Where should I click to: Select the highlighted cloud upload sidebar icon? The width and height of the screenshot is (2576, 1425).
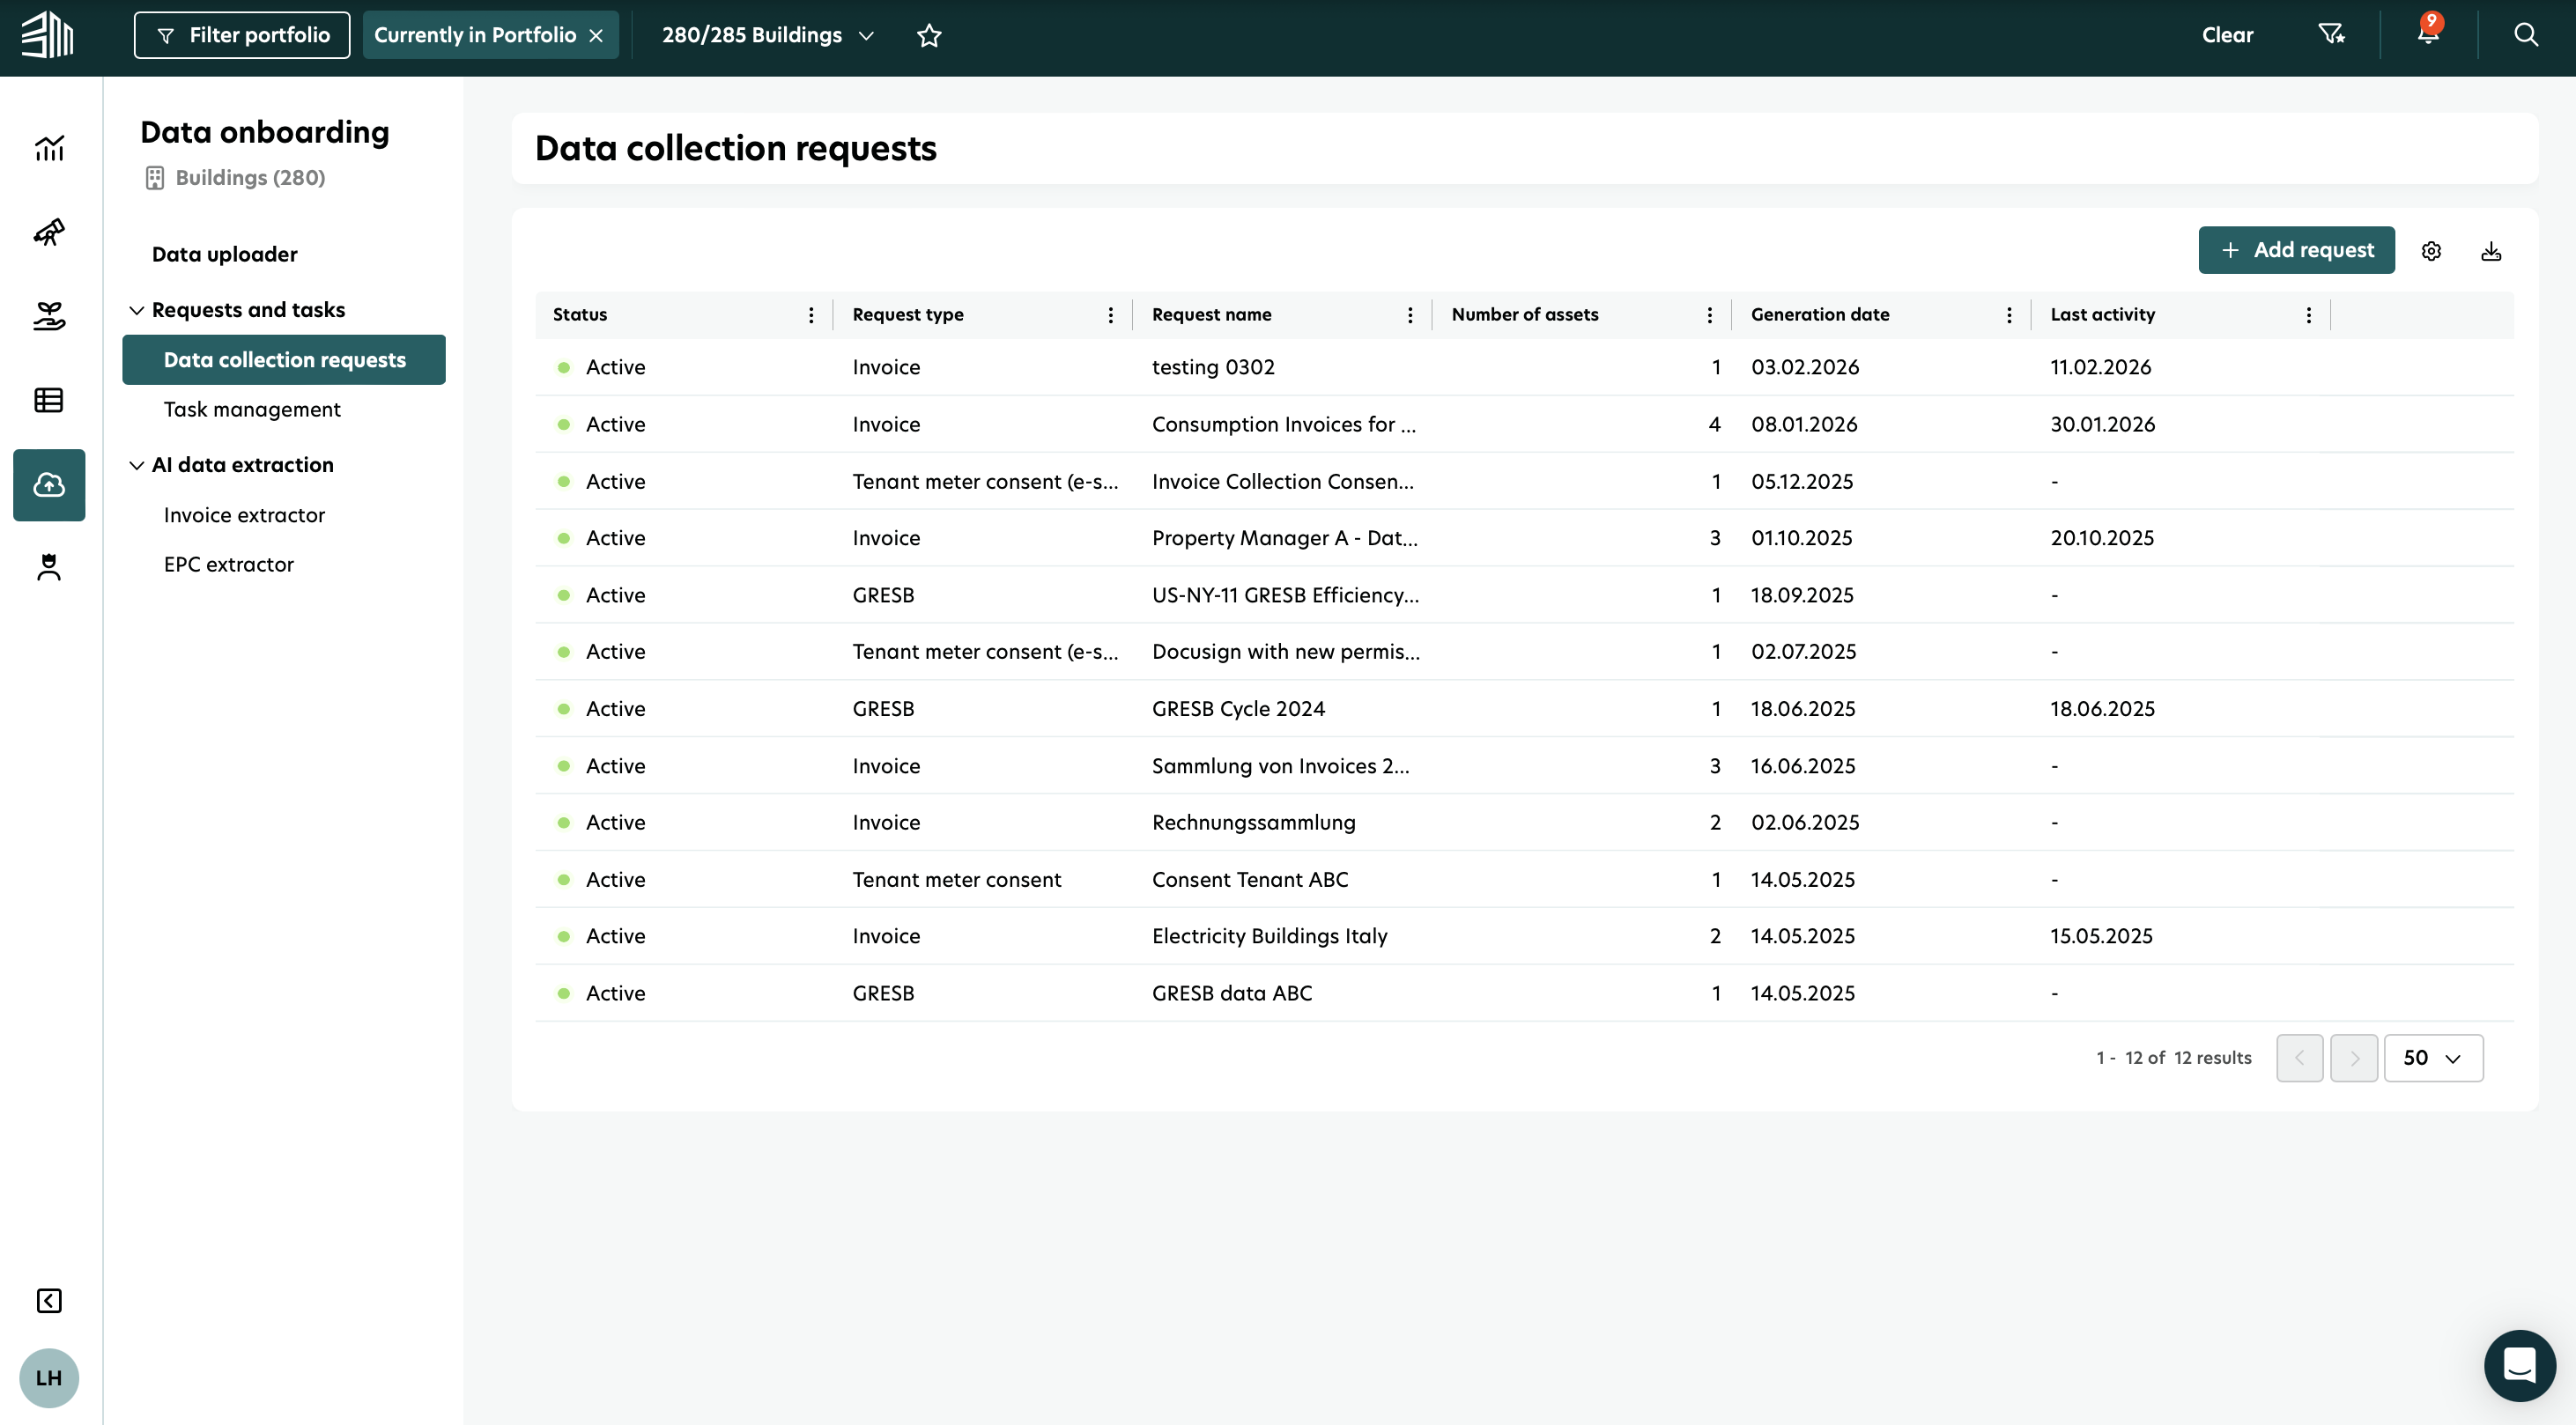point(49,485)
